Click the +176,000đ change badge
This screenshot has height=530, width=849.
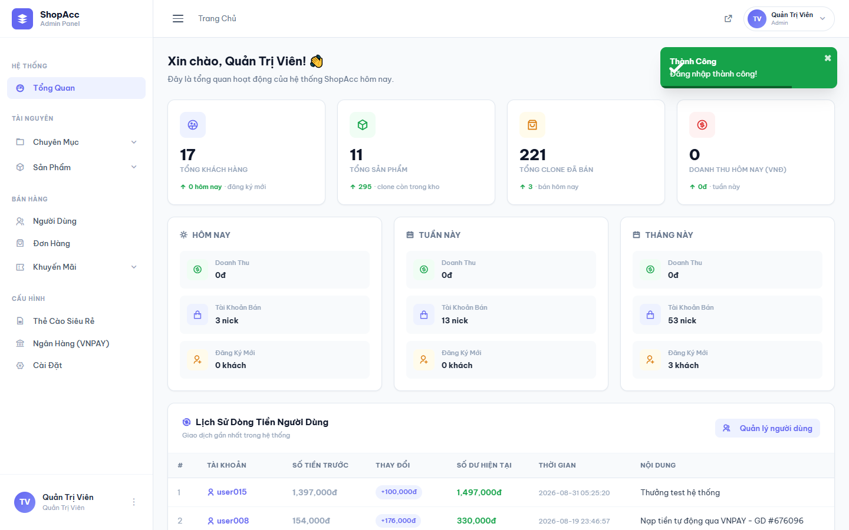(x=398, y=521)
